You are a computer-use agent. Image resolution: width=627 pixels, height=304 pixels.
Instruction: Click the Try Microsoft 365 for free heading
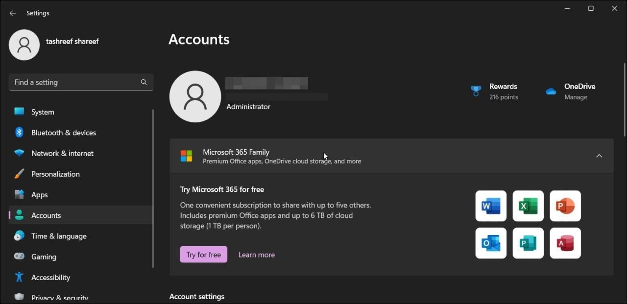pyautogui.click(x=222, y=189)
